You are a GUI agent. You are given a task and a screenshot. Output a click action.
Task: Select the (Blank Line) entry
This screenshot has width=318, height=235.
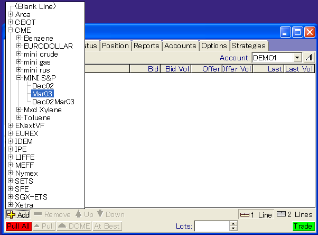pos(35,6)
